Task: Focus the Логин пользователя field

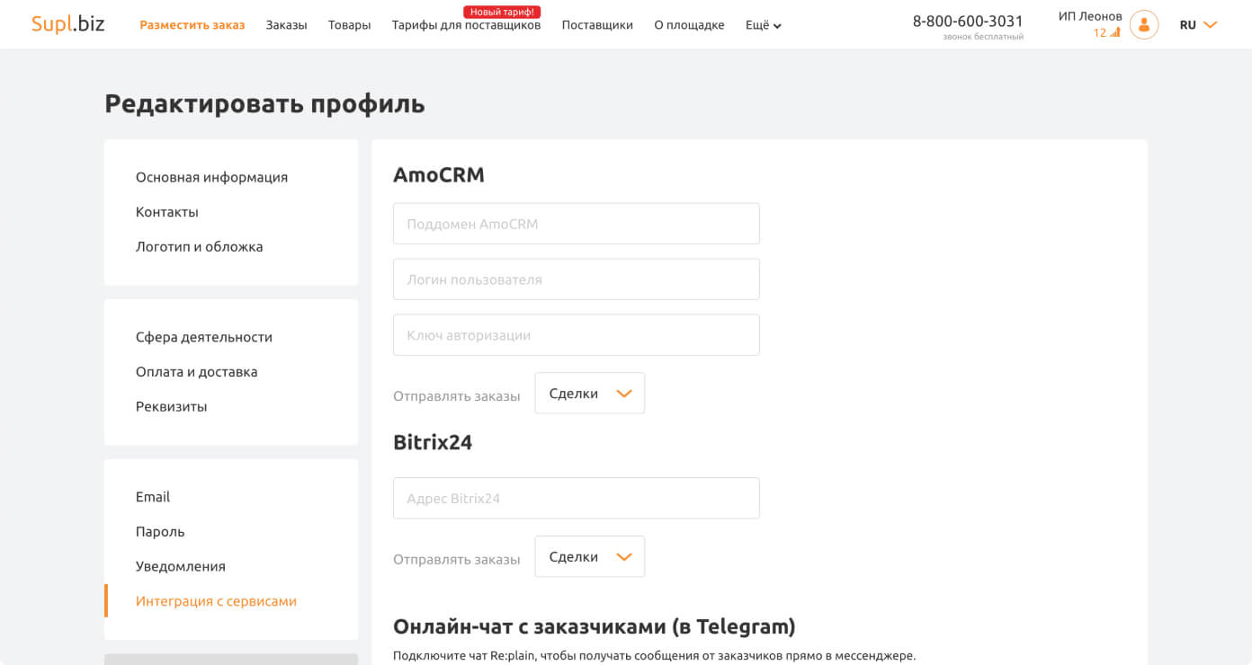Action: pyautogui.click(x=577, y=279)
